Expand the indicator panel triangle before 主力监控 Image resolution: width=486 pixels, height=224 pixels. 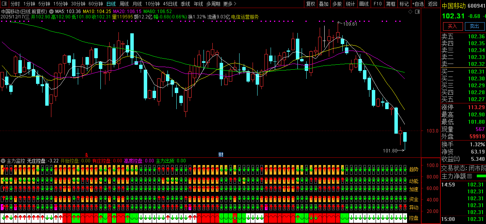(x=3, y=161)
